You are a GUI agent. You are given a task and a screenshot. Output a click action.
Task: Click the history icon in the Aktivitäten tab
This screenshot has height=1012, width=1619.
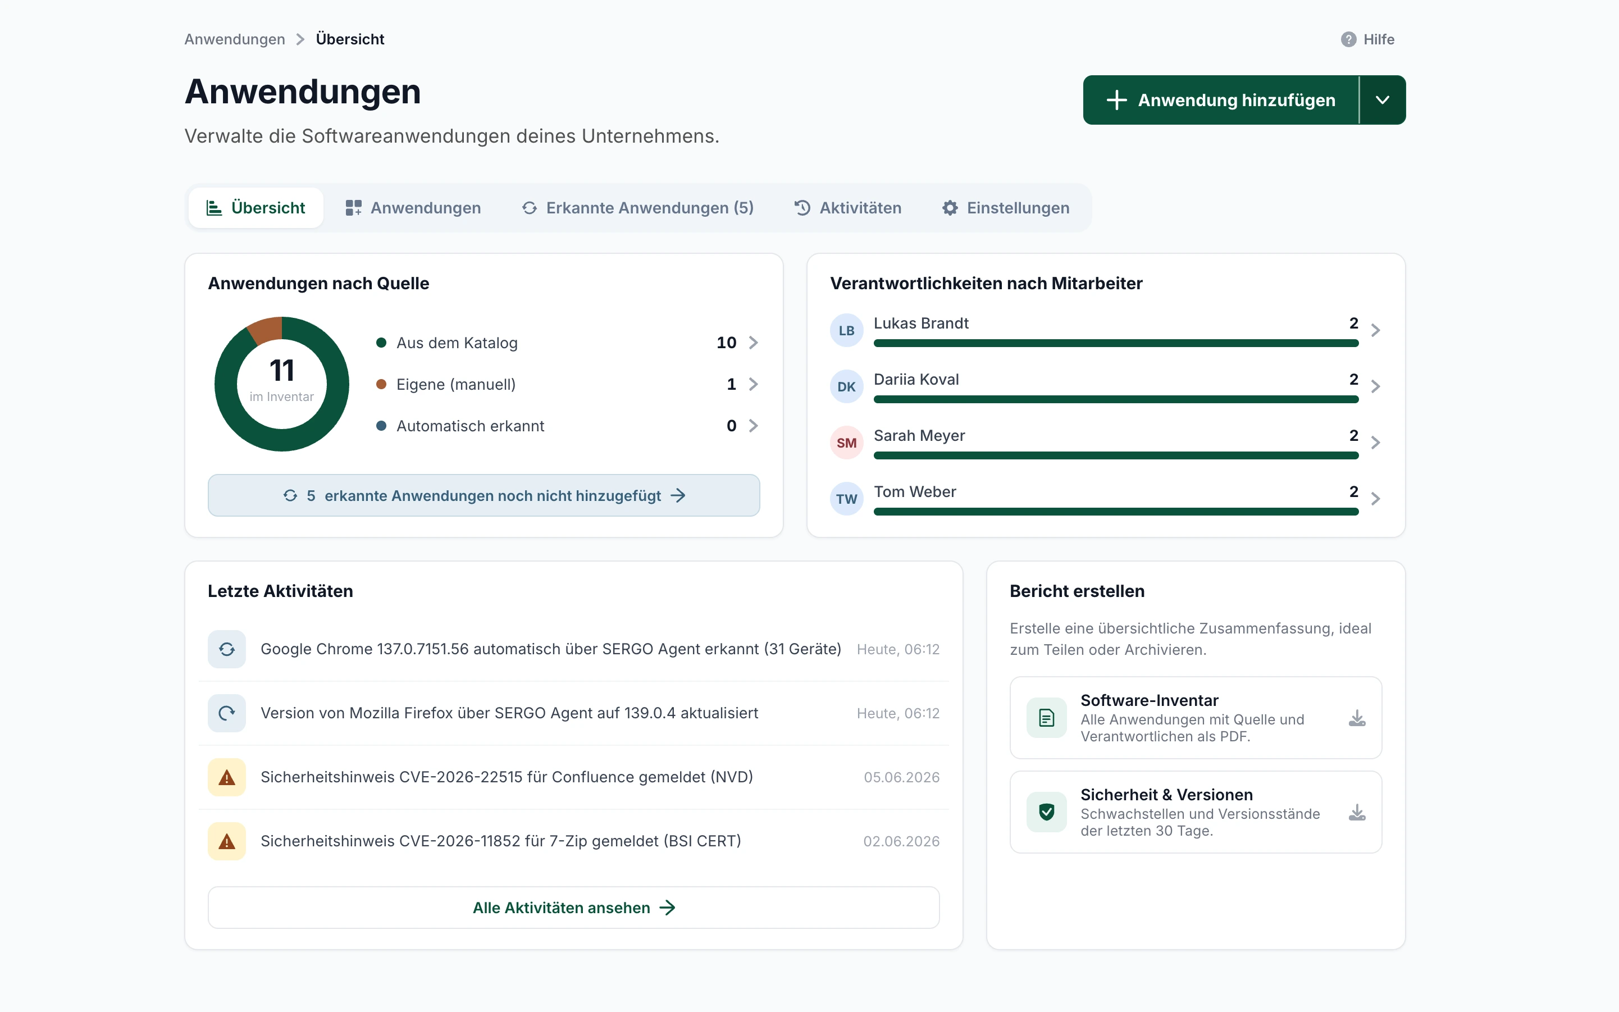pos(802,208)
